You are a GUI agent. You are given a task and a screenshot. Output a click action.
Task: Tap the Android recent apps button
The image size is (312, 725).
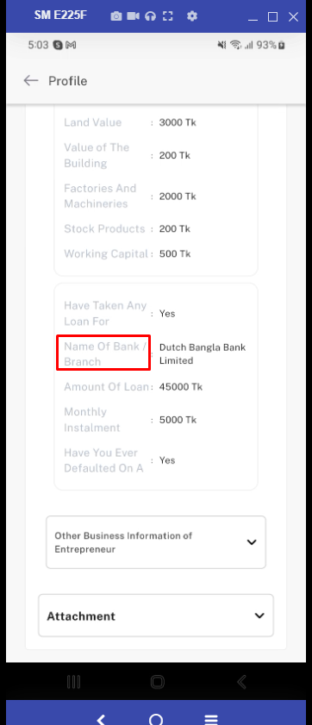pyautogui.click(x=74, y=682)
